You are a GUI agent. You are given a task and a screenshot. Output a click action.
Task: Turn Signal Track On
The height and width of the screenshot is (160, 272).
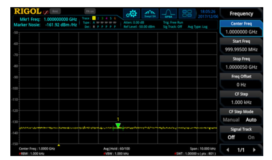point(251,137)
